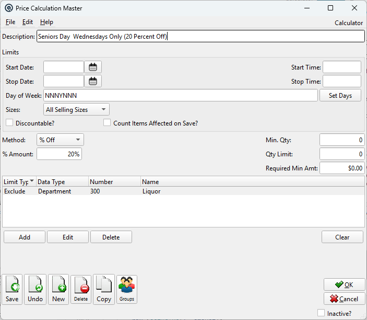Click the Calculator menu item
The width and height of the screenshot is (367, 320).
pos(349,23)
